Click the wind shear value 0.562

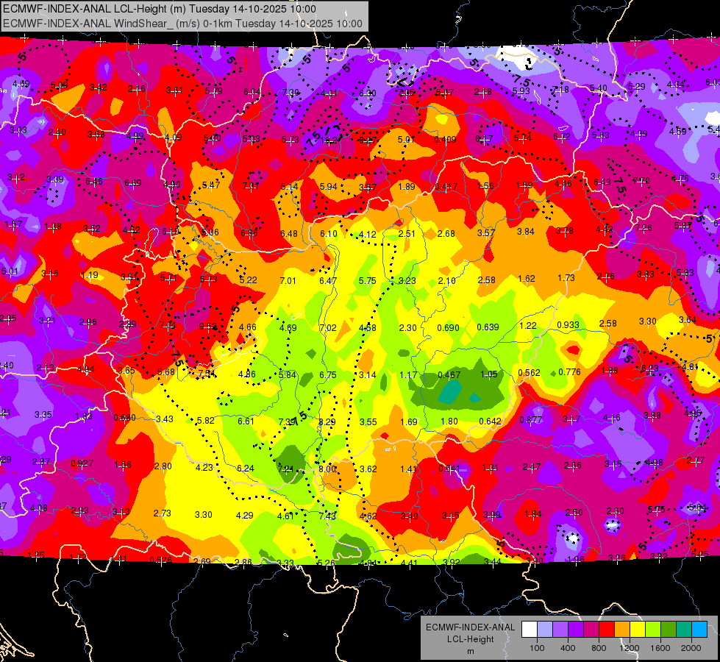[529, 373]
